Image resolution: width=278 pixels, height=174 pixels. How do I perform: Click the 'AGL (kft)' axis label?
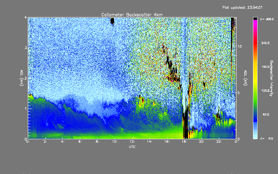245,78
